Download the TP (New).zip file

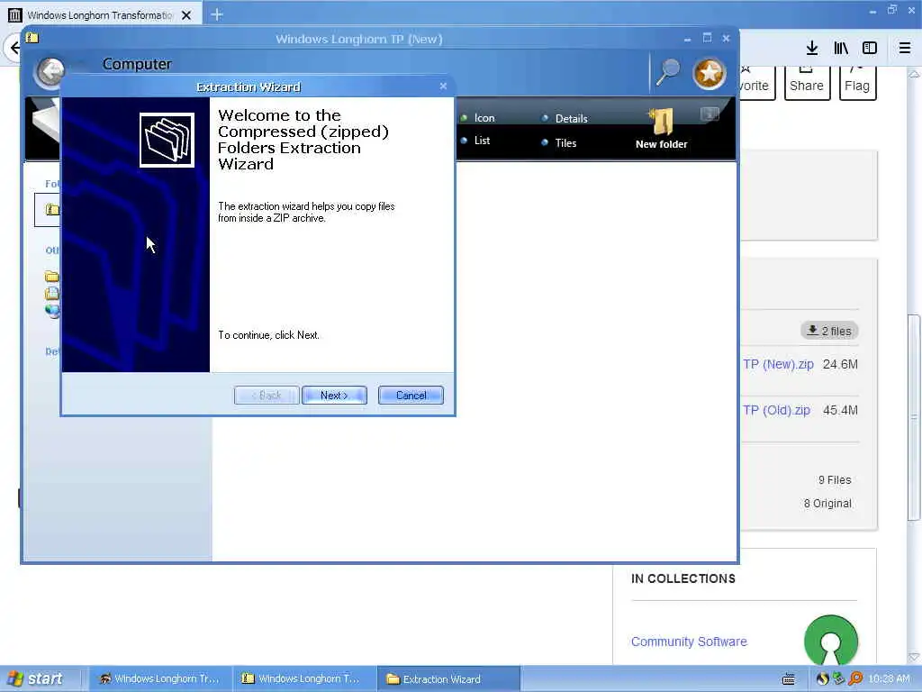point(778,364)
